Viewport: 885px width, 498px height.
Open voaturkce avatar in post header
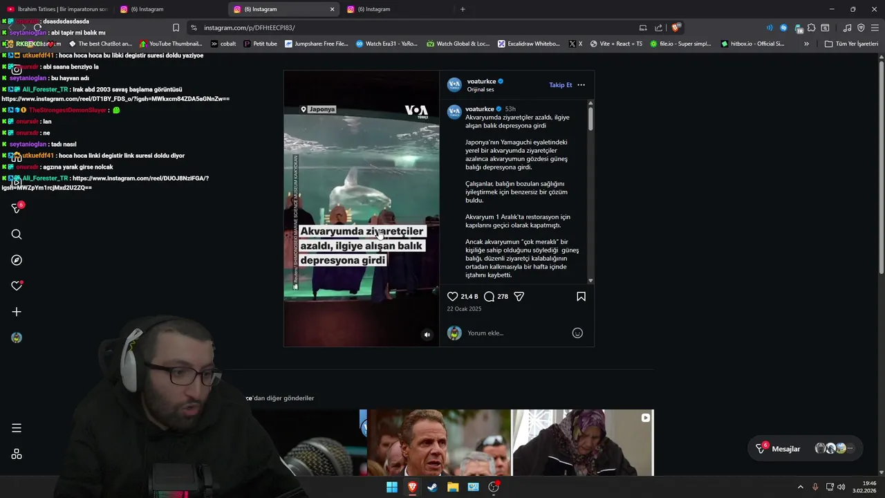pos(454,85)
